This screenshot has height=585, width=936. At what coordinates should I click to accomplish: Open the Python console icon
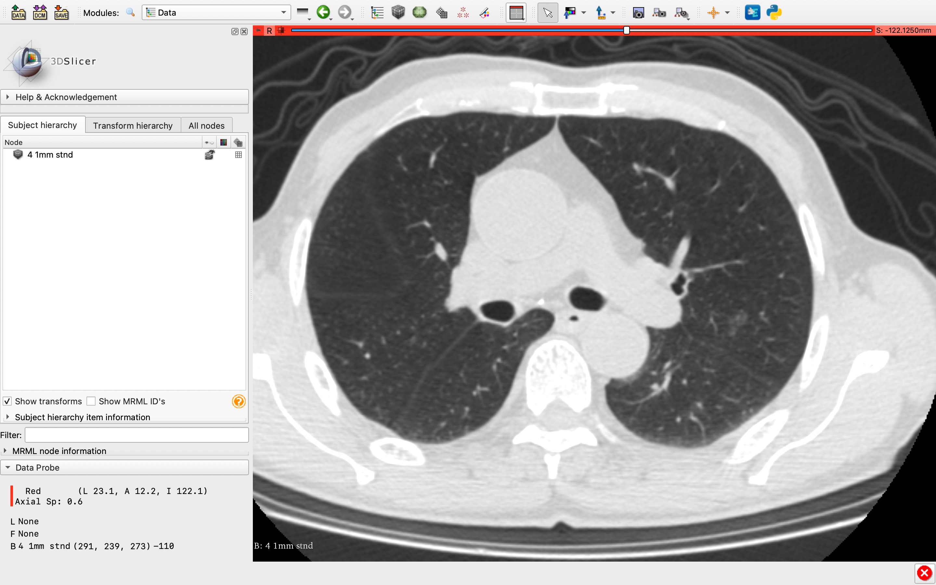pyautogui.click(x=774, y=12)
